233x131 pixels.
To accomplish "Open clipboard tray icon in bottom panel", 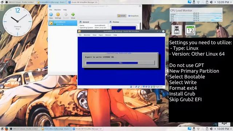I will (x=207, y=129).
